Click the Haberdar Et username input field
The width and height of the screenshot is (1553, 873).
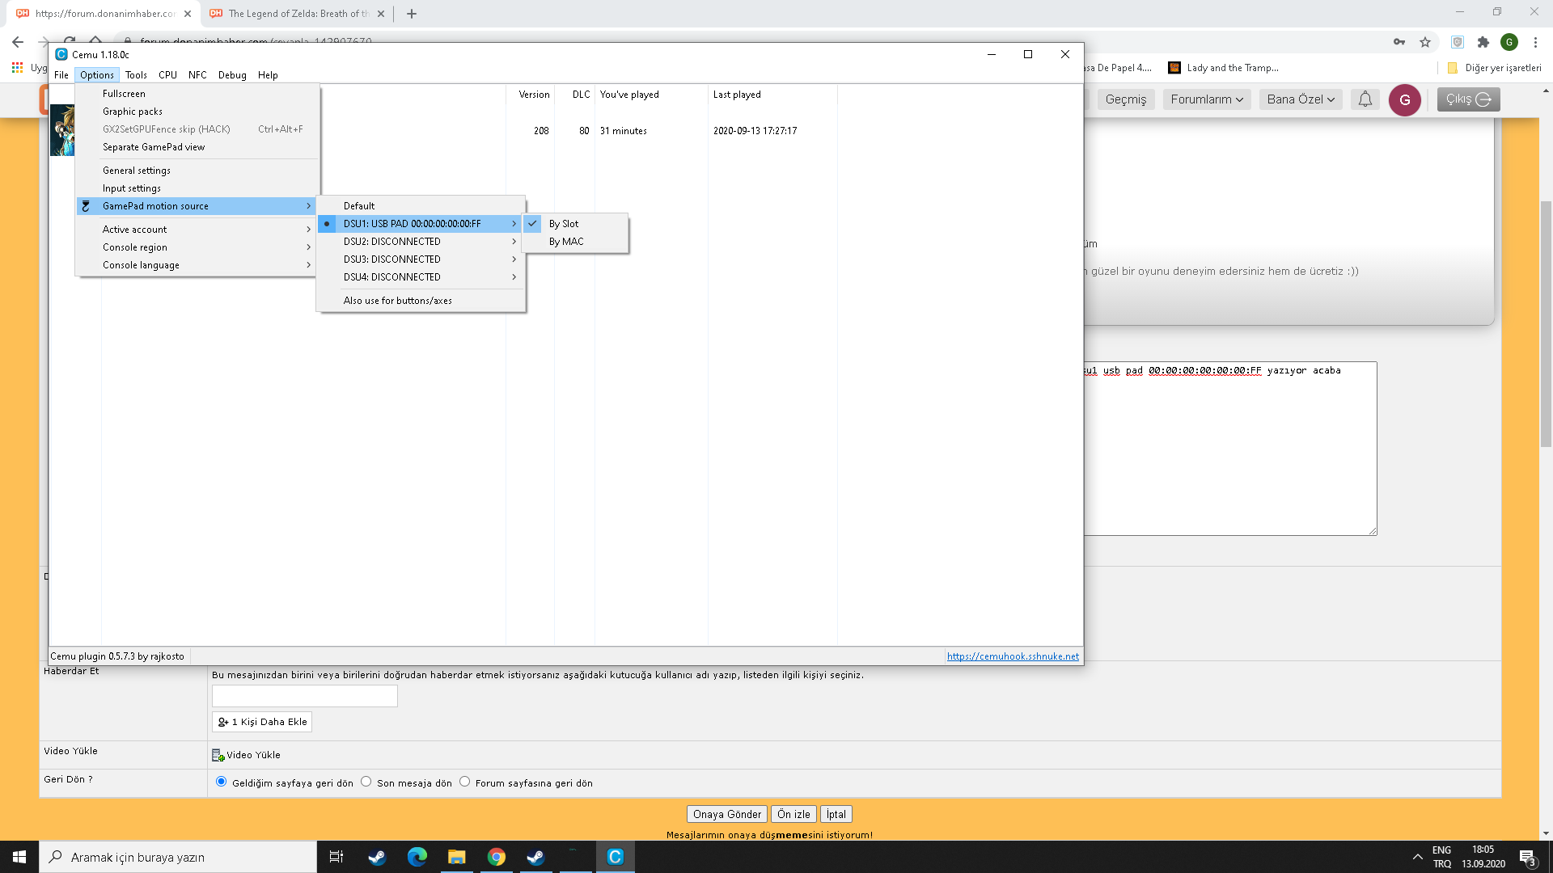(305, 696)
